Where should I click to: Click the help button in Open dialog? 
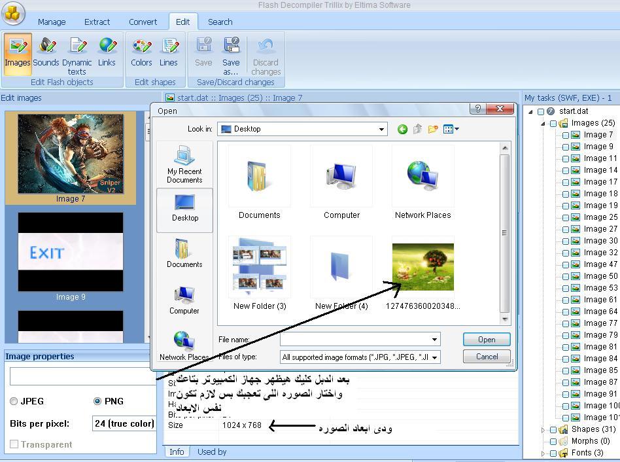(477, 109)
